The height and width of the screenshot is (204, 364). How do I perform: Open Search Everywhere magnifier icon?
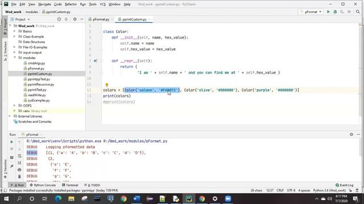[358, 12]
